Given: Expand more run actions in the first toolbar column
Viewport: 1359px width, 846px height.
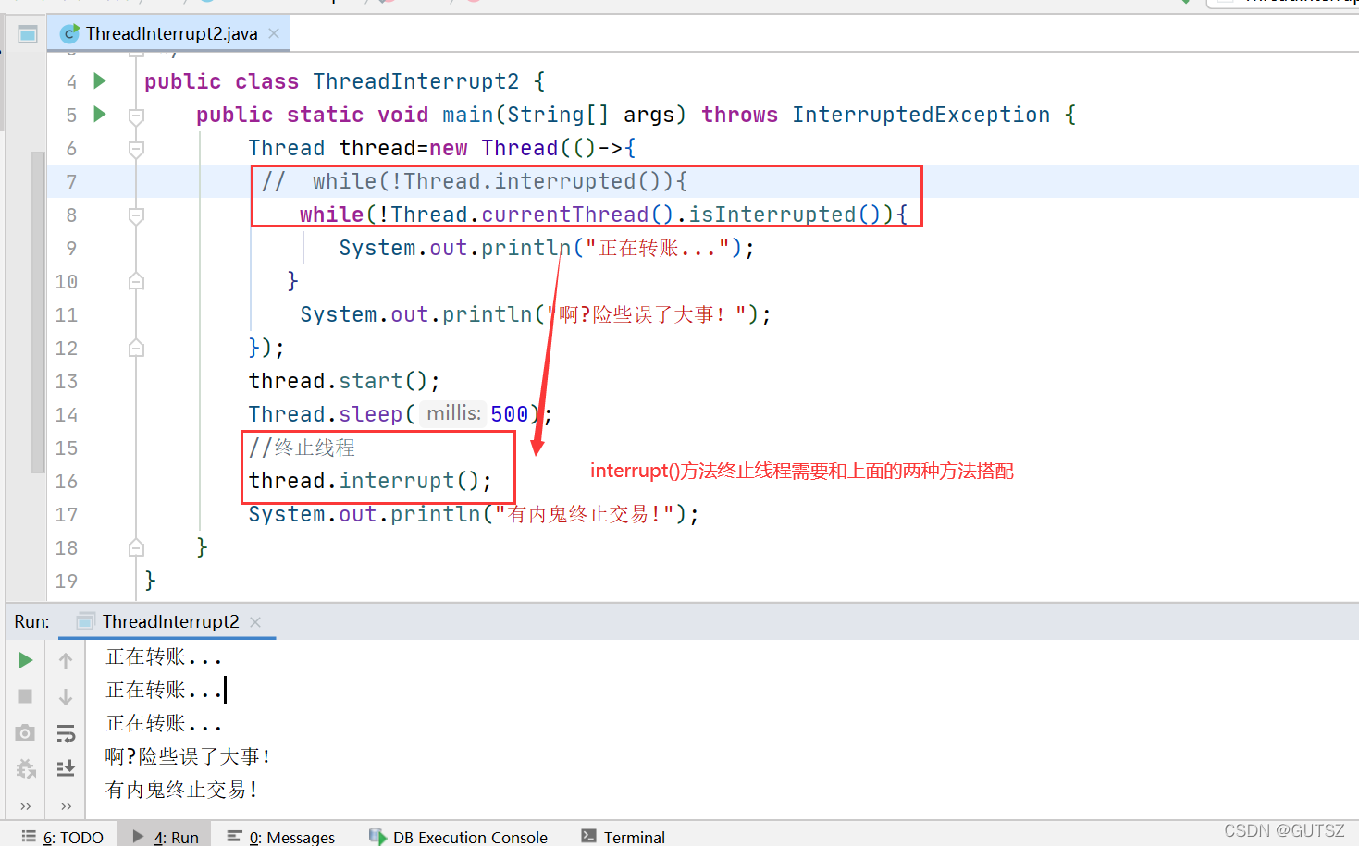Looking at the screenshot, I should tap(26, 806).
